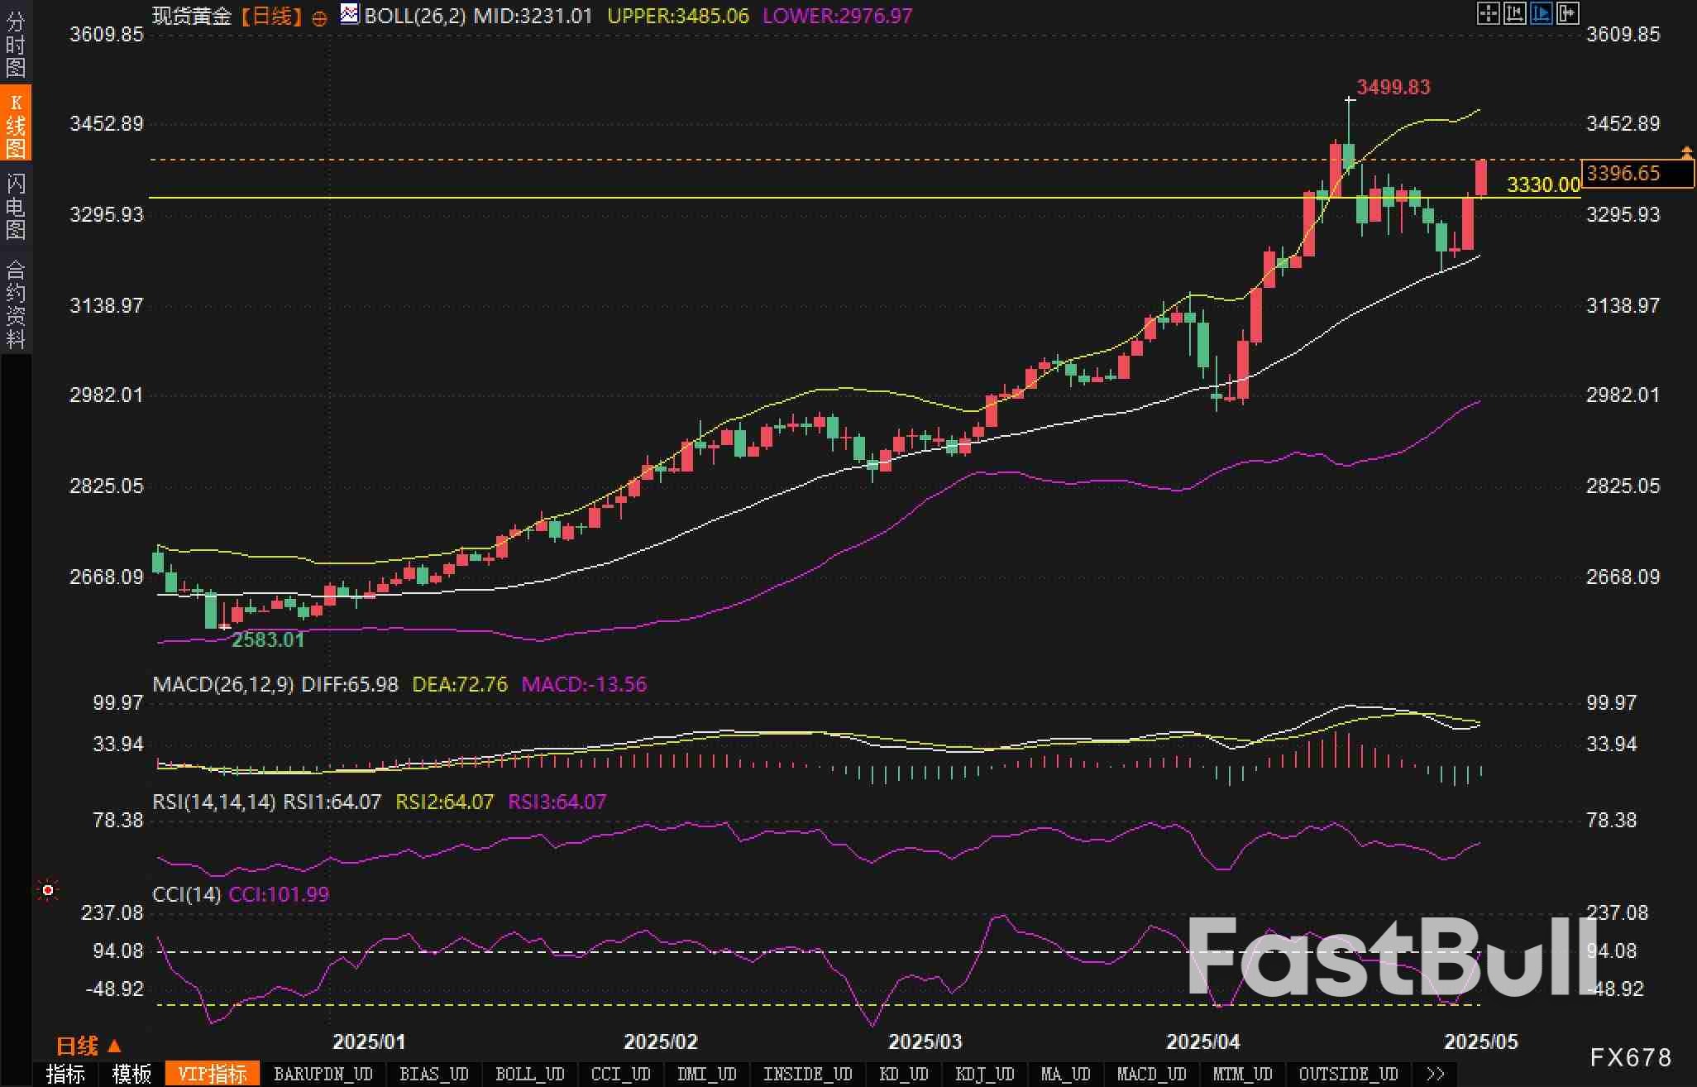Viewport: 1697px width, 1087px height.
Task: Click the current price label 3396.65
Action: (1623, 173)
